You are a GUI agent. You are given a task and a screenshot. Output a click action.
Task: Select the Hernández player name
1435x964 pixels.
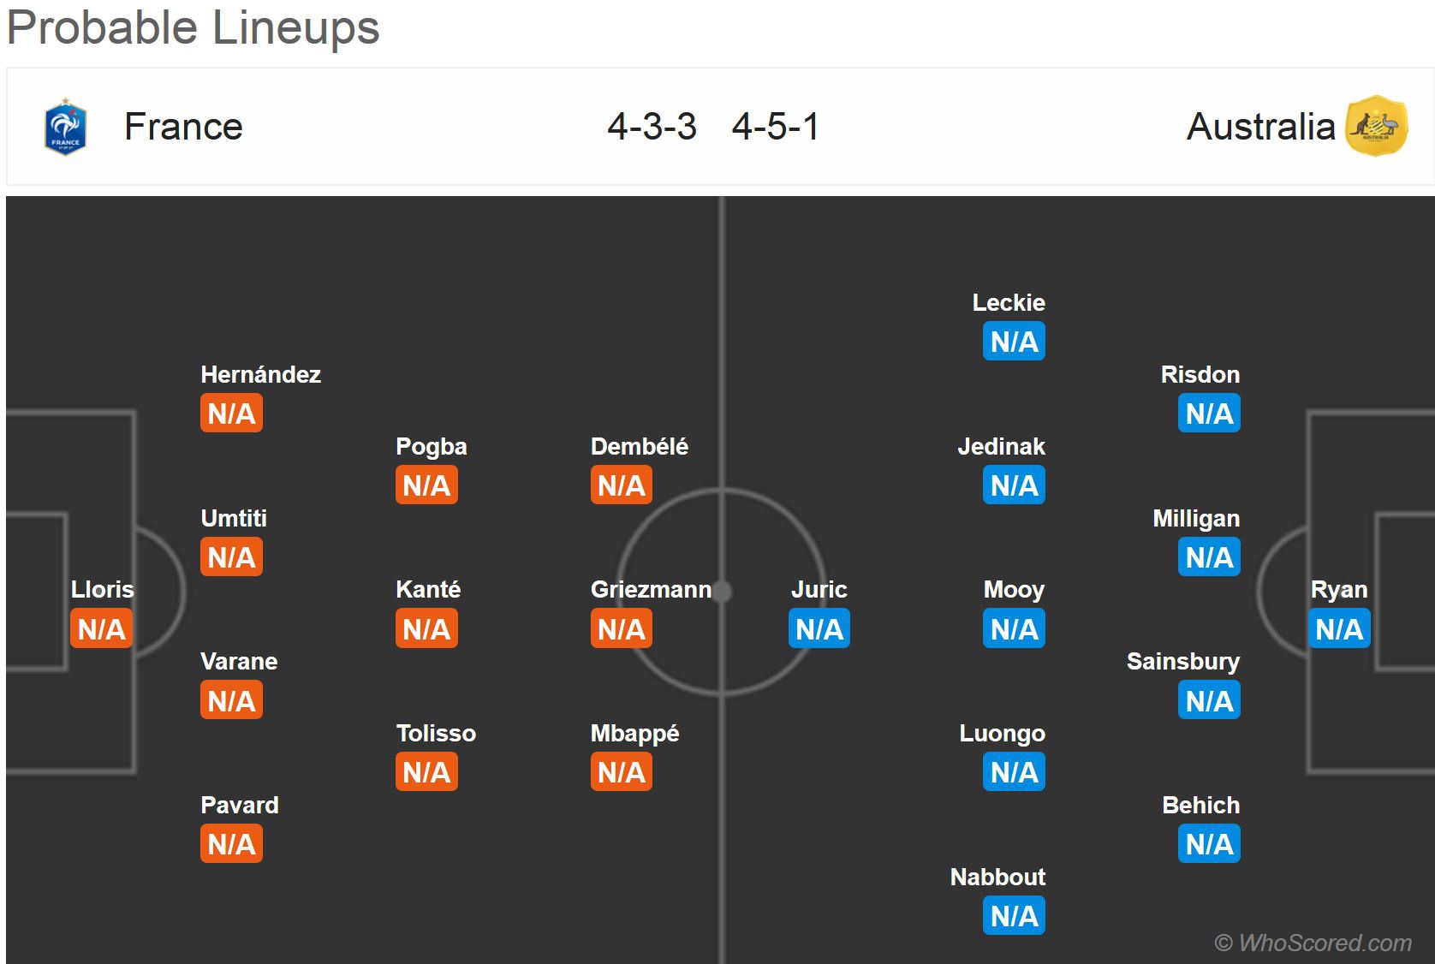tap(260, 375)
